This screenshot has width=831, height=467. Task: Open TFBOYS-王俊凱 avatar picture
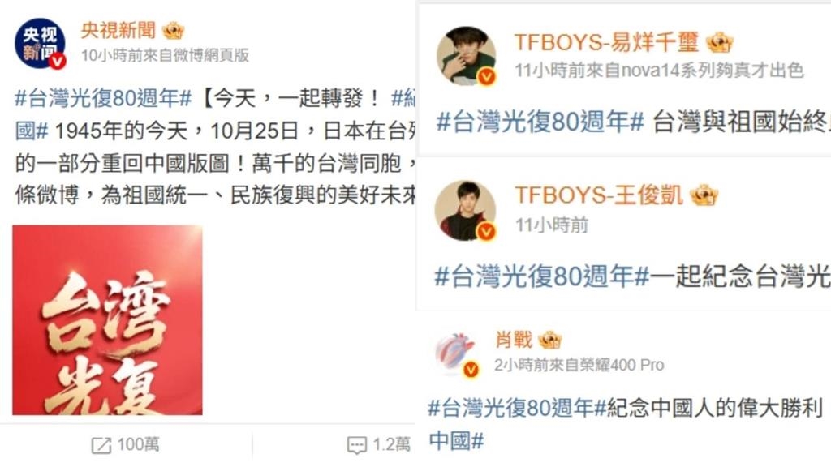coord(465,210)
